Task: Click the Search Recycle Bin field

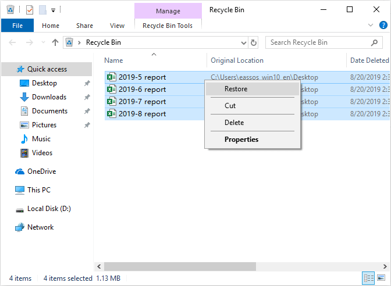Action: (x=317, y=42)
